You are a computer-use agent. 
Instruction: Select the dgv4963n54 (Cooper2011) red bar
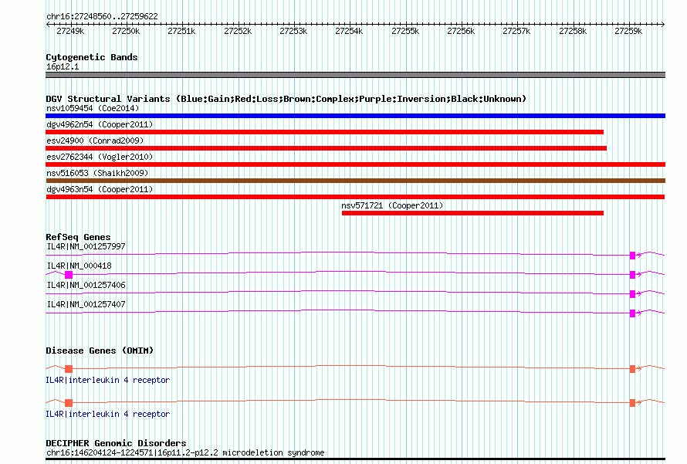[355, 197]
